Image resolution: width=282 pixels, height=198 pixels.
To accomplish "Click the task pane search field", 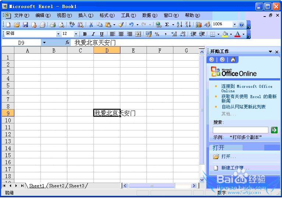I will [240, 130].
